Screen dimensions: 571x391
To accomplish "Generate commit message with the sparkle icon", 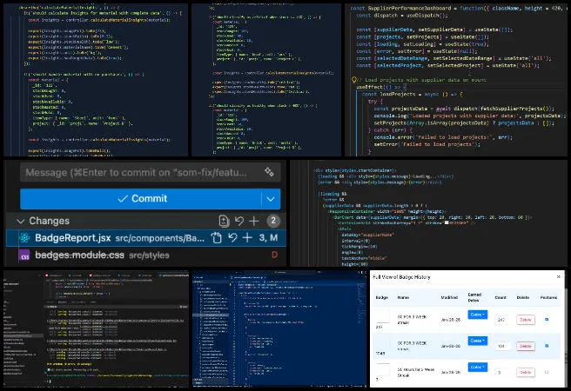I will pos(270,172).
